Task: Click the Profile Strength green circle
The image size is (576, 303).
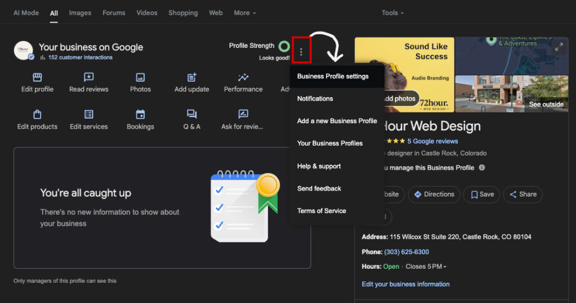Action: point(284,46)
